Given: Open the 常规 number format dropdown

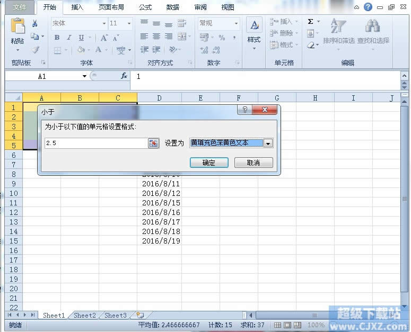Looking at the screenshot, I should (236, 23).
